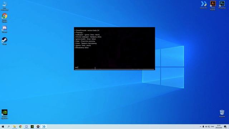Screen dimensions: 229x129
Task: Open the network tray icon
Action: coord(209,126)
